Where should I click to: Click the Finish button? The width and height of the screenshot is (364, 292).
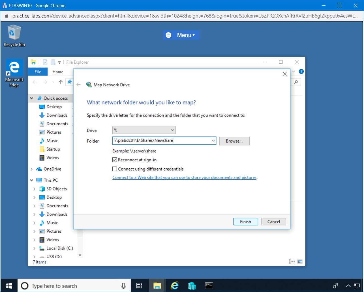pos(246,222)
